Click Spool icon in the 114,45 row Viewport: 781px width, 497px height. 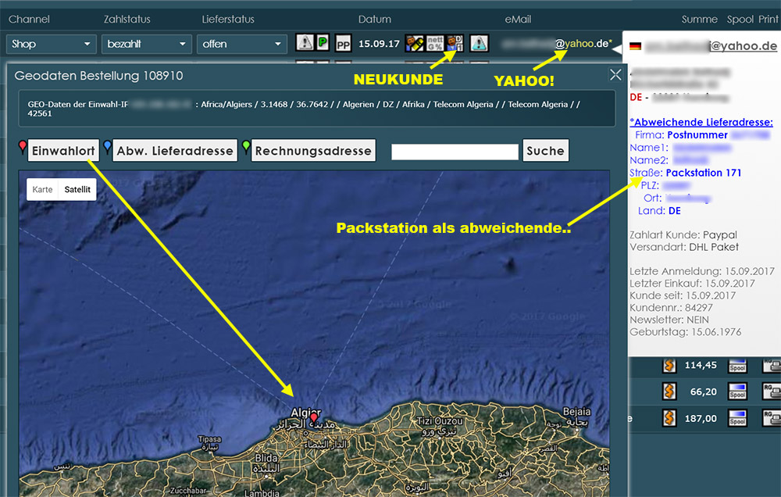tap(737, 366)
